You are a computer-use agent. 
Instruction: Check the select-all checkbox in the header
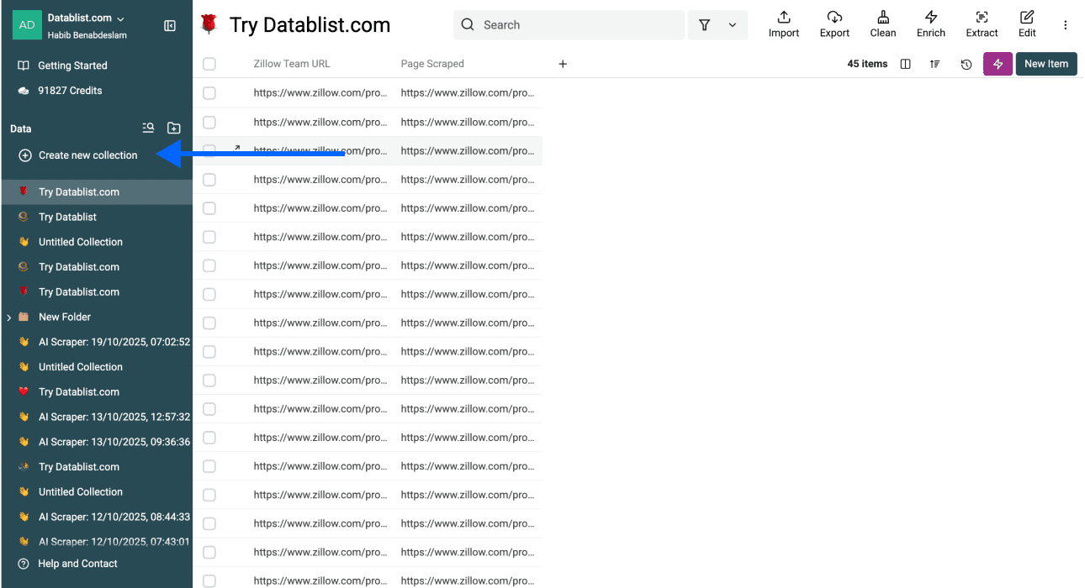[209, 63]
